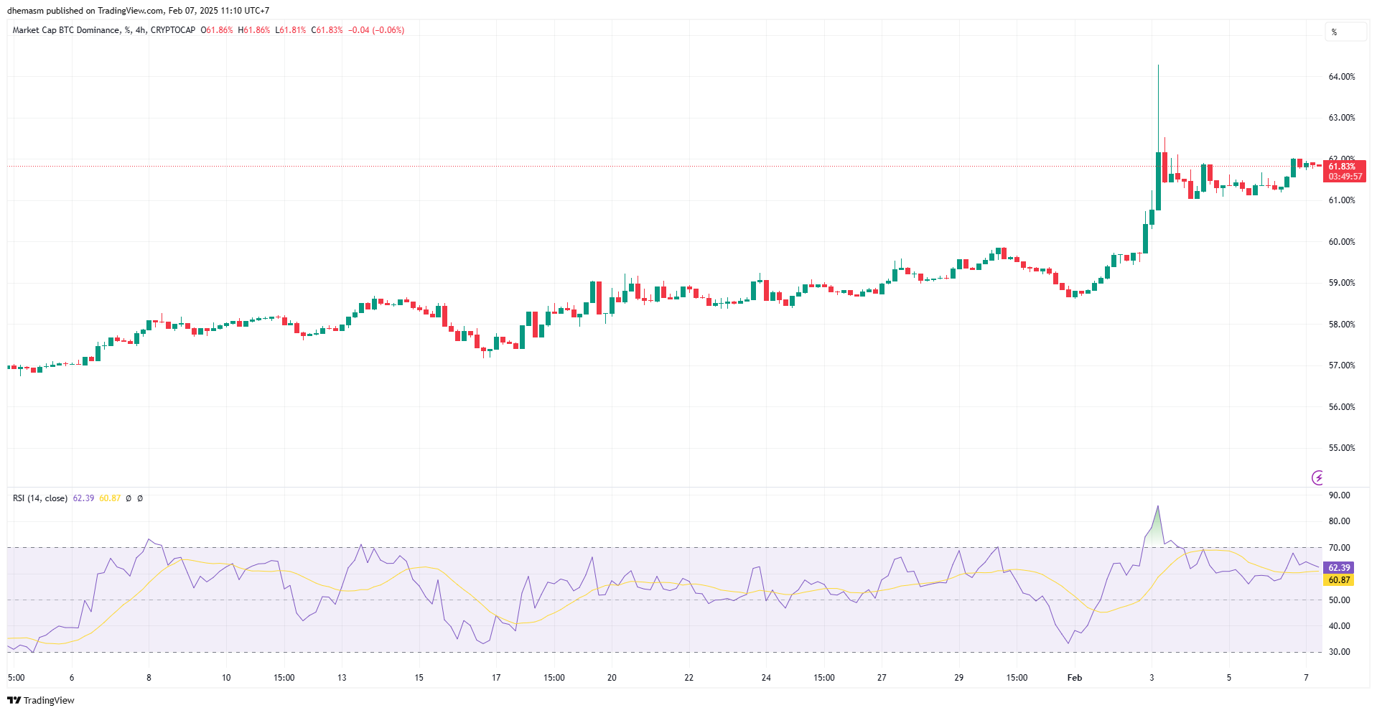Click the 80.00 RSI axis label
This screenshot has width=1377, height=713.
(x=1339, y=521)
